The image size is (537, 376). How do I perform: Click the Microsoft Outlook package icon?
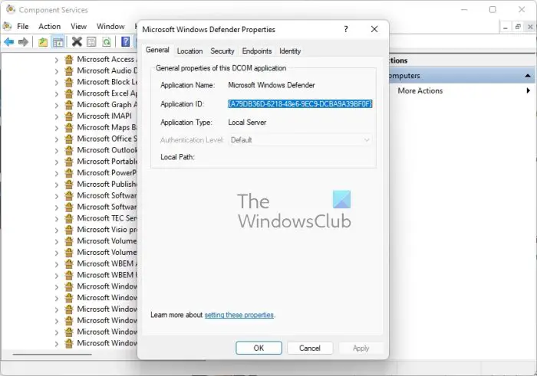[x=69, y=150]
